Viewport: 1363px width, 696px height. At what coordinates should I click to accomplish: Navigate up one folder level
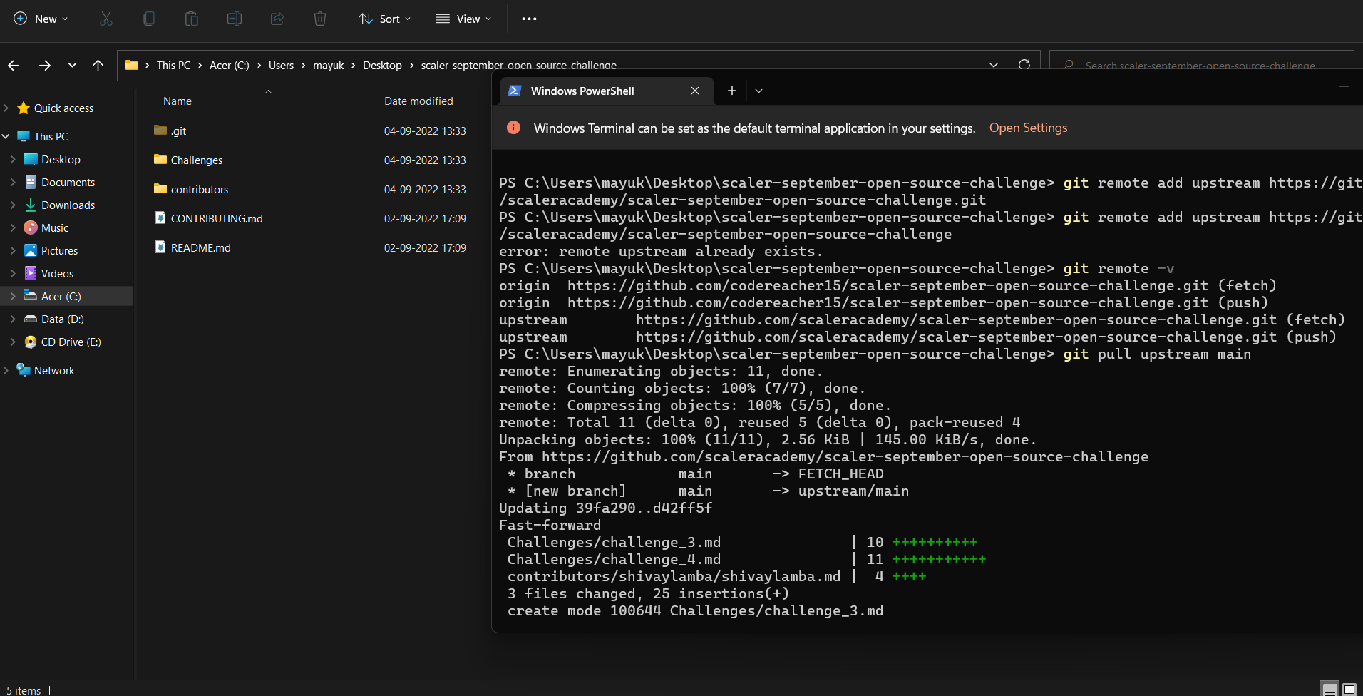click(x=98, y=65)
